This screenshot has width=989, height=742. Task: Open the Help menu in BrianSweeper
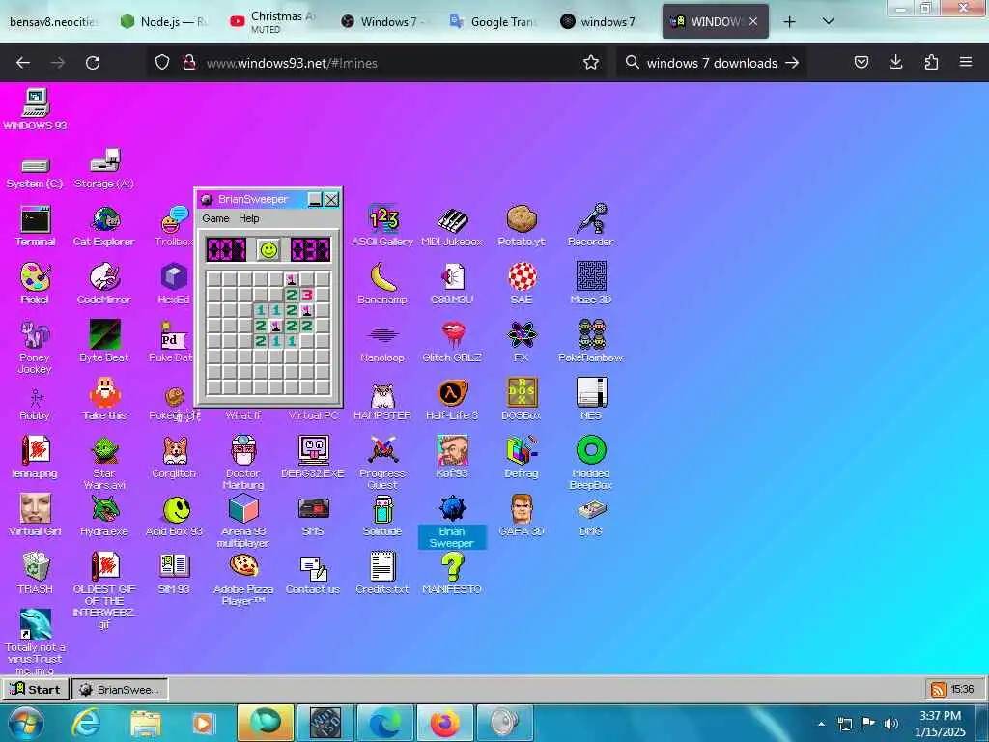(248, 218)
